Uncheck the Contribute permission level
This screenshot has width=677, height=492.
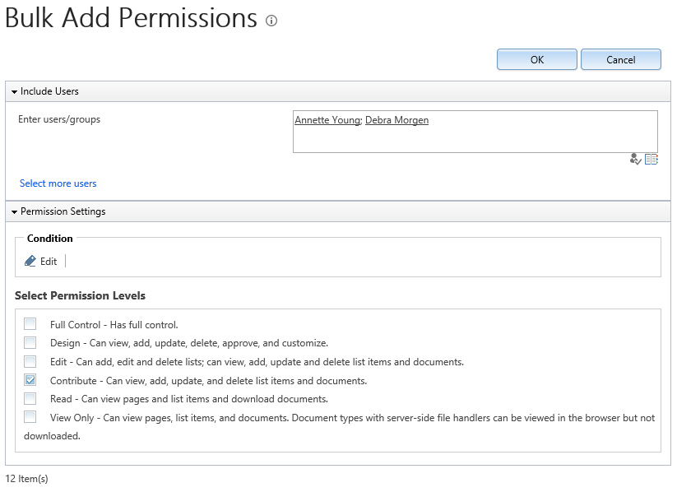tap(30, 379)
